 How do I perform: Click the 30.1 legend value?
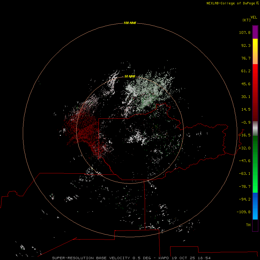[x=246, y=97]
